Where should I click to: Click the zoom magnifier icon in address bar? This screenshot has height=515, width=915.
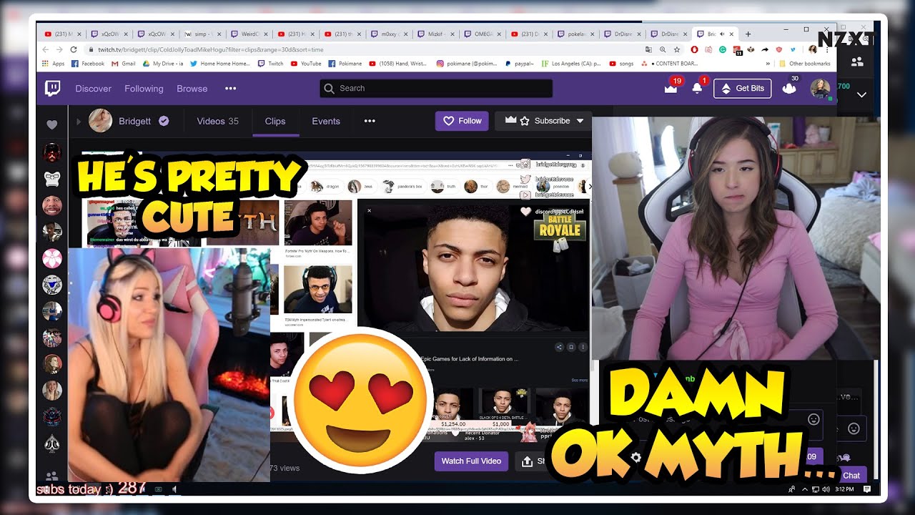coord(663,50)
